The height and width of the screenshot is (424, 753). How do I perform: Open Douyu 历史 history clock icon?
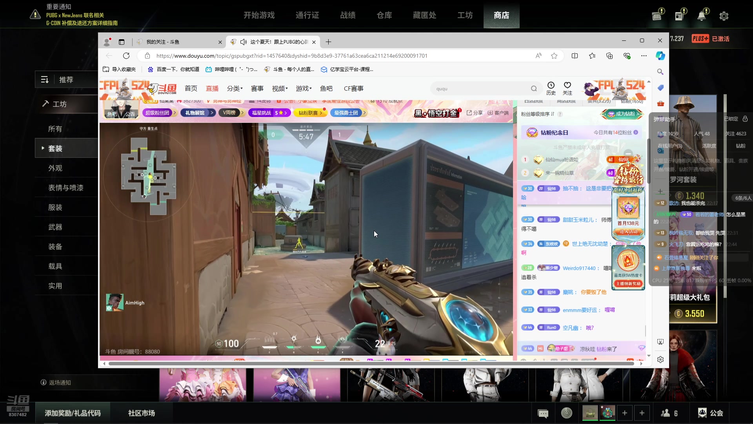551,88
